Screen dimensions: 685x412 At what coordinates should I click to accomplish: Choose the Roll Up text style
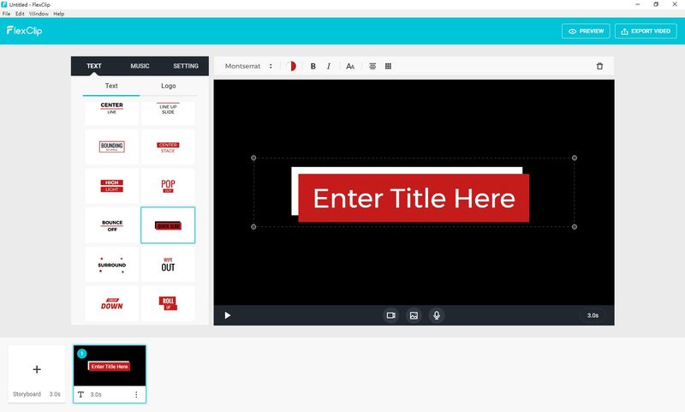point(168,304)
